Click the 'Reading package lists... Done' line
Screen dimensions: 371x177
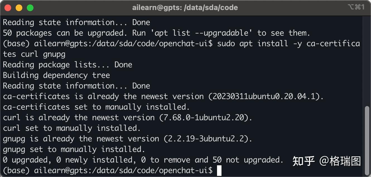pos(68,65)
